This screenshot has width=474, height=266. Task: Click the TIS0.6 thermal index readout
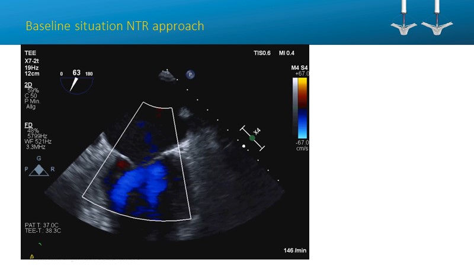(x=262, y=53)
